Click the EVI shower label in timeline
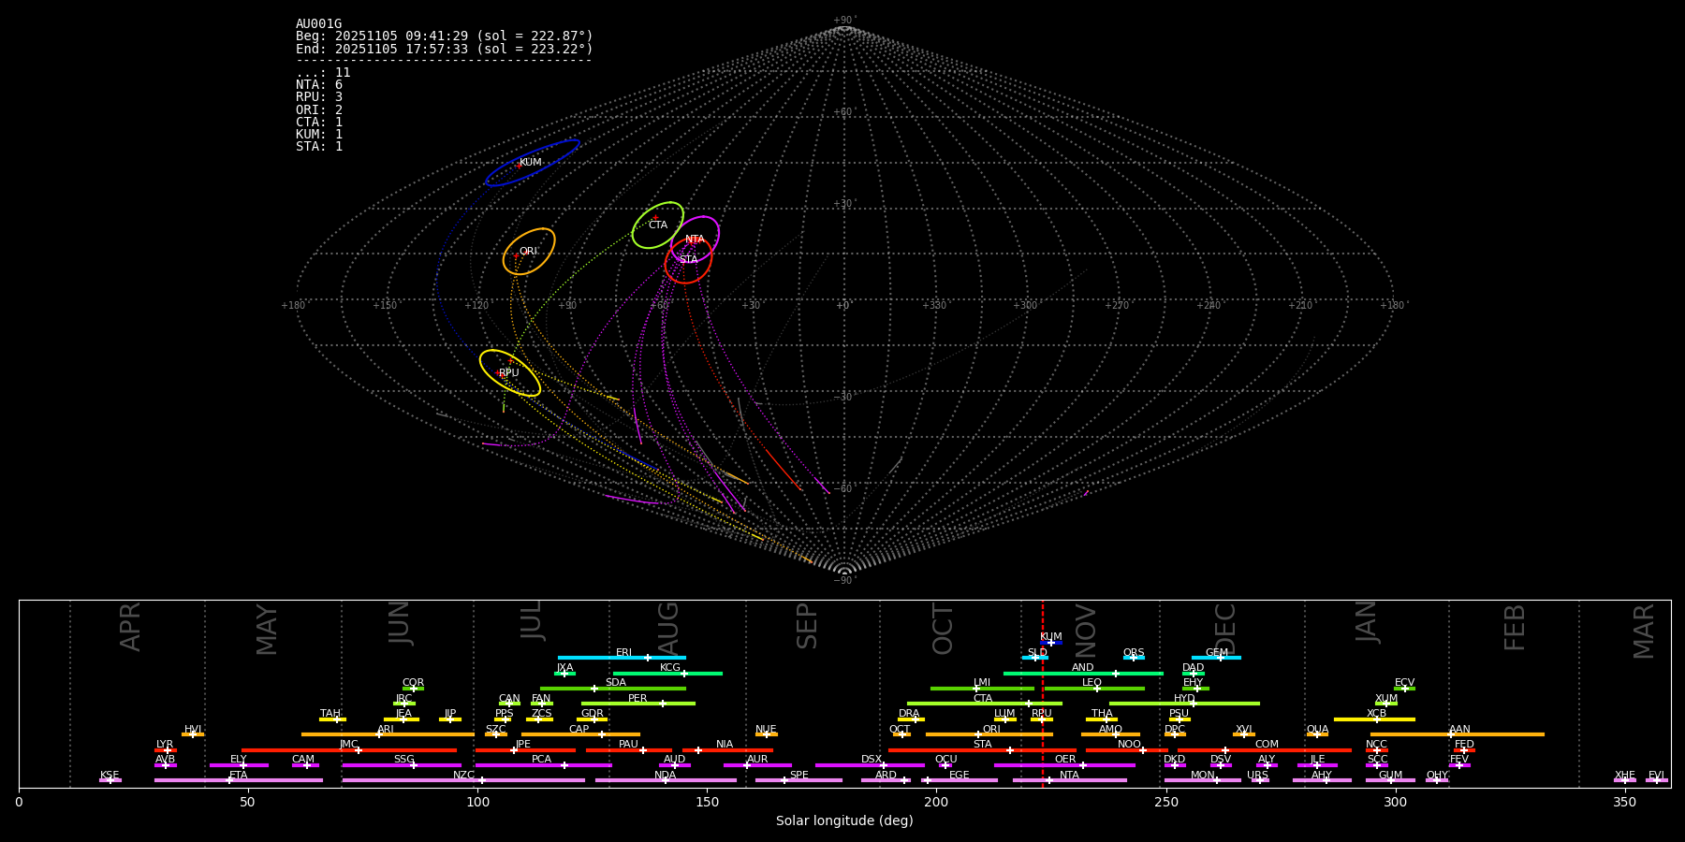The width and height of the screenshot is (1685, 842). [1656, 776]
